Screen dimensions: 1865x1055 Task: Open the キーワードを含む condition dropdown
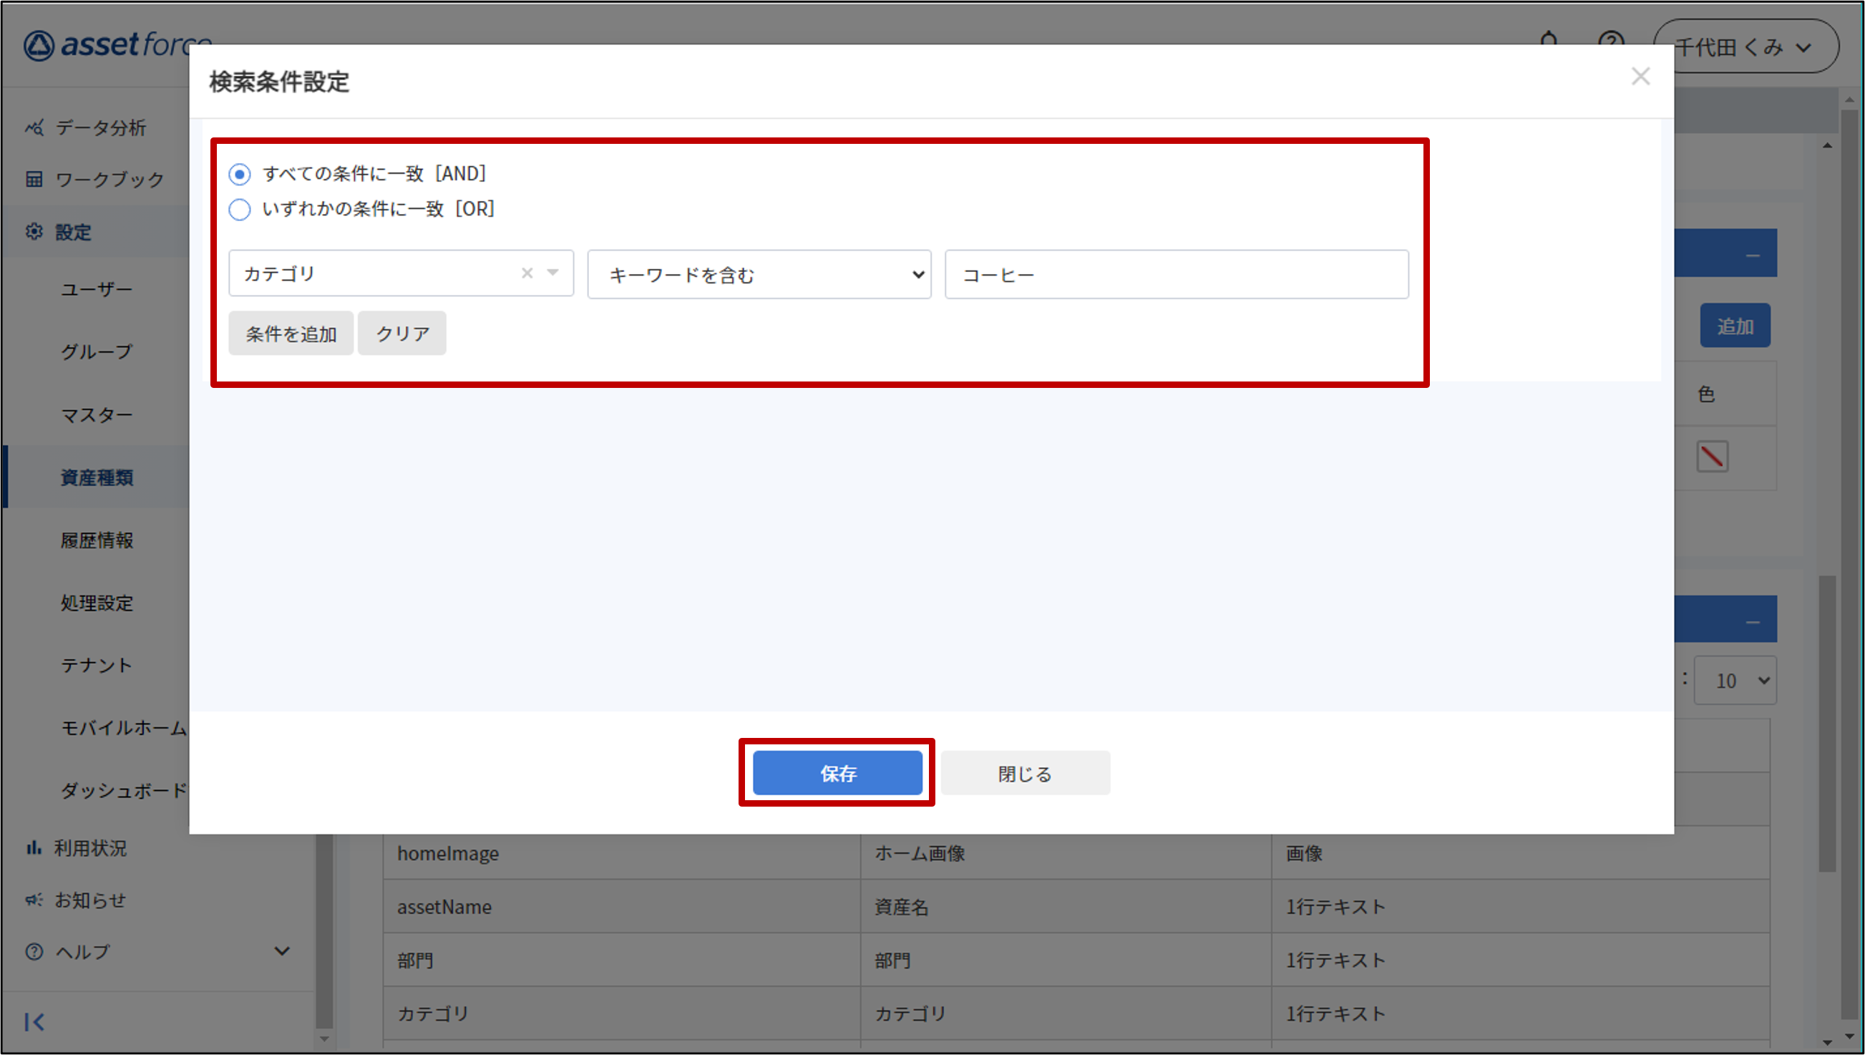759,275
